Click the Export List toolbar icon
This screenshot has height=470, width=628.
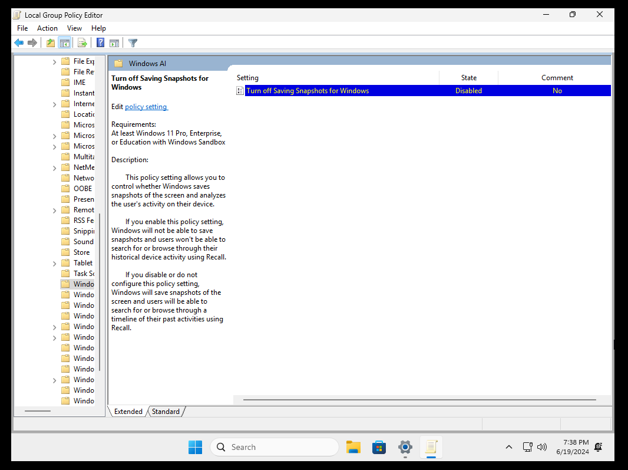(x=82, y=42)
